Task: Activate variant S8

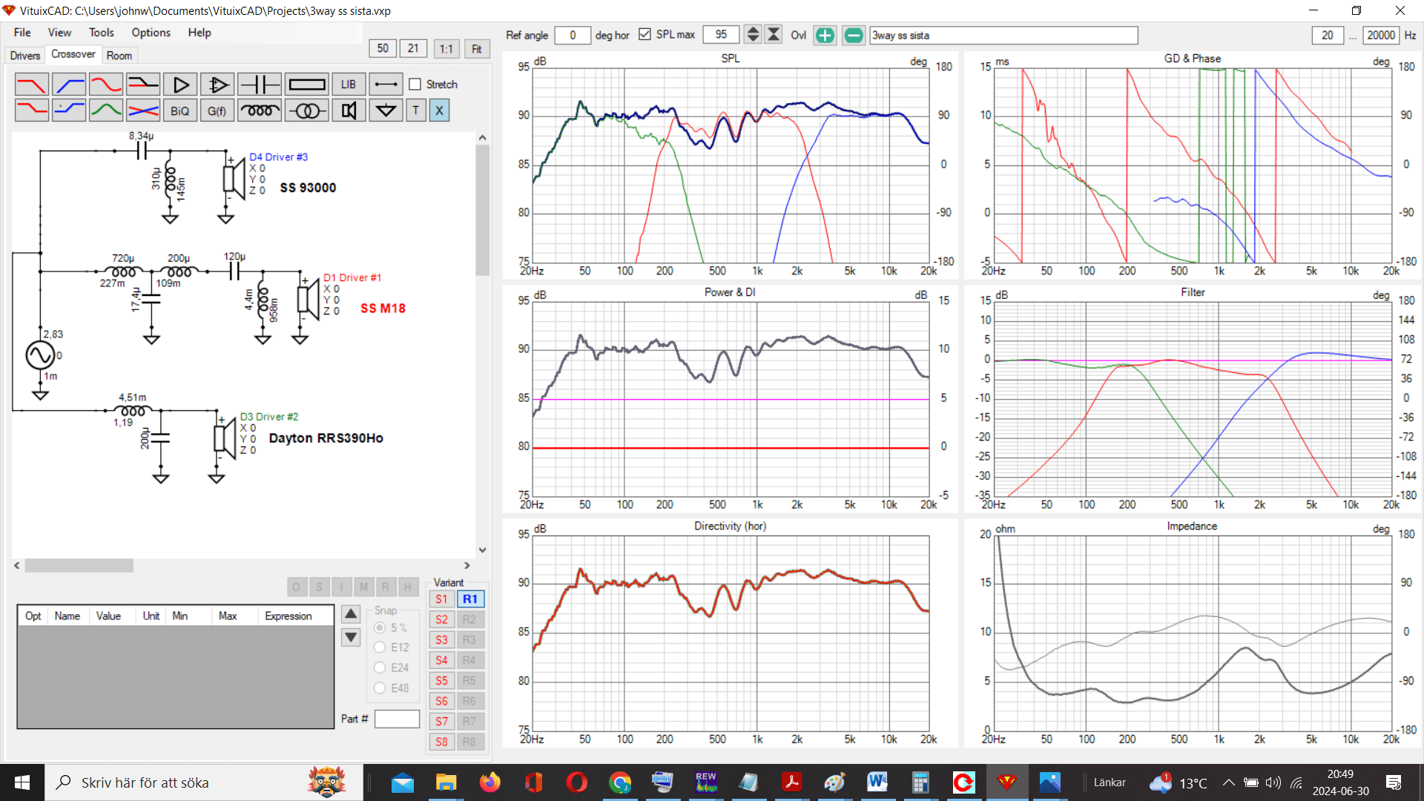Action: click(441, 742)
